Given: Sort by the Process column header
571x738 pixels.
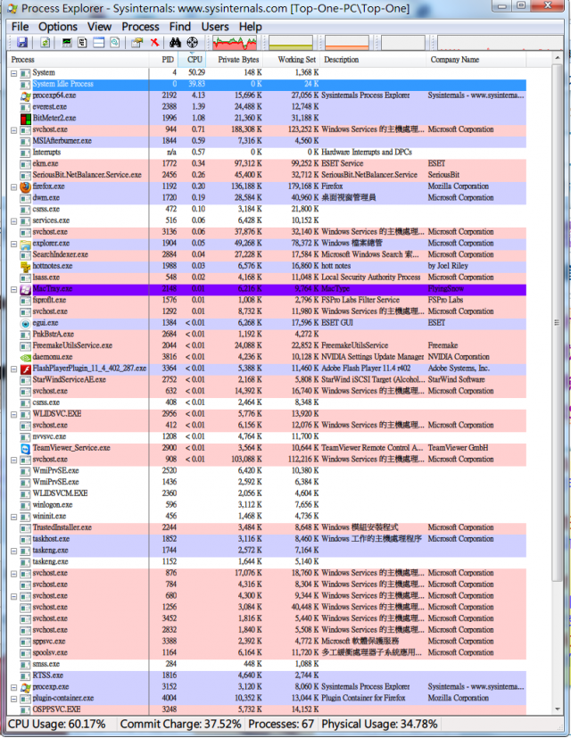Looking at the screenshot, I should (x=79, y=60).
